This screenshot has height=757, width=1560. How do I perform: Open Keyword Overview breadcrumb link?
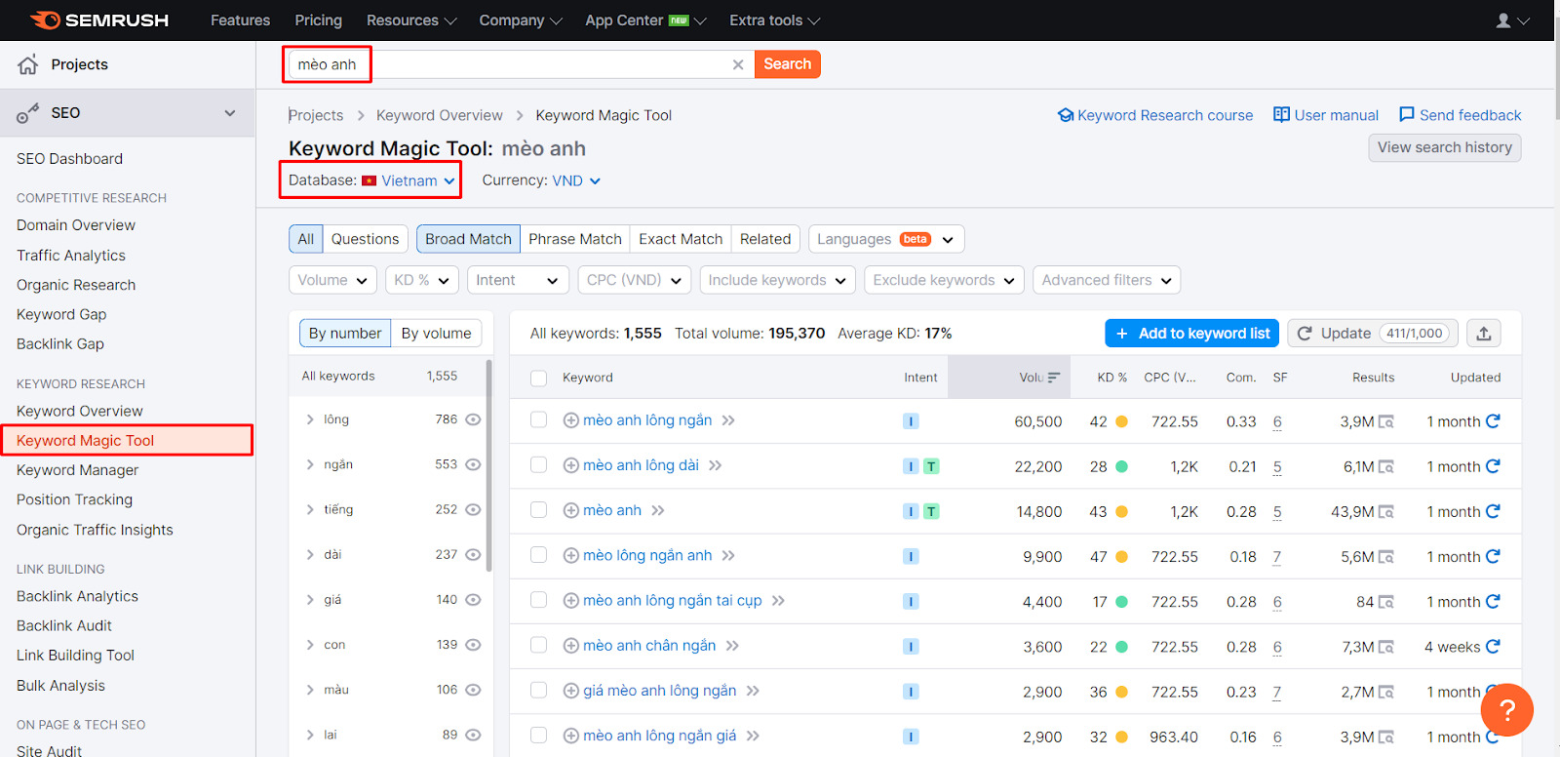(440, 115)
